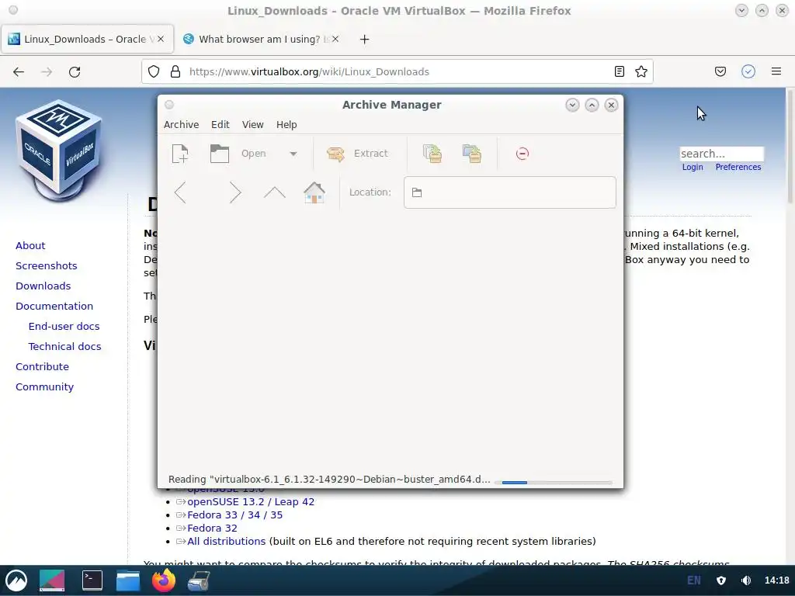
Task: Open the taskbar application launcher menu
Action: tap(16, 580)
